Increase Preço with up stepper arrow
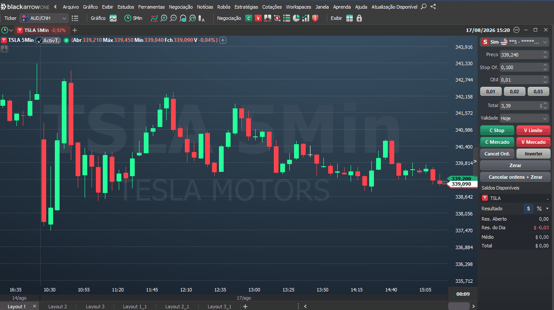Screen dimensions: 554x310 (545, 53)
